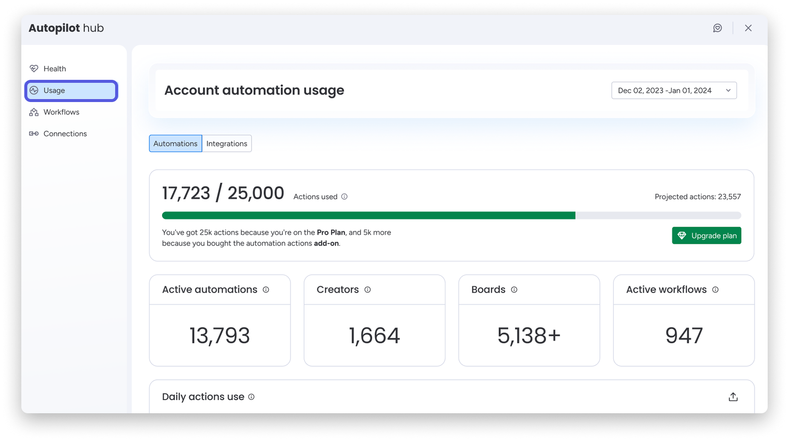Select Usage in the sidebar
The image size is (789, 441).
[71, 91]
